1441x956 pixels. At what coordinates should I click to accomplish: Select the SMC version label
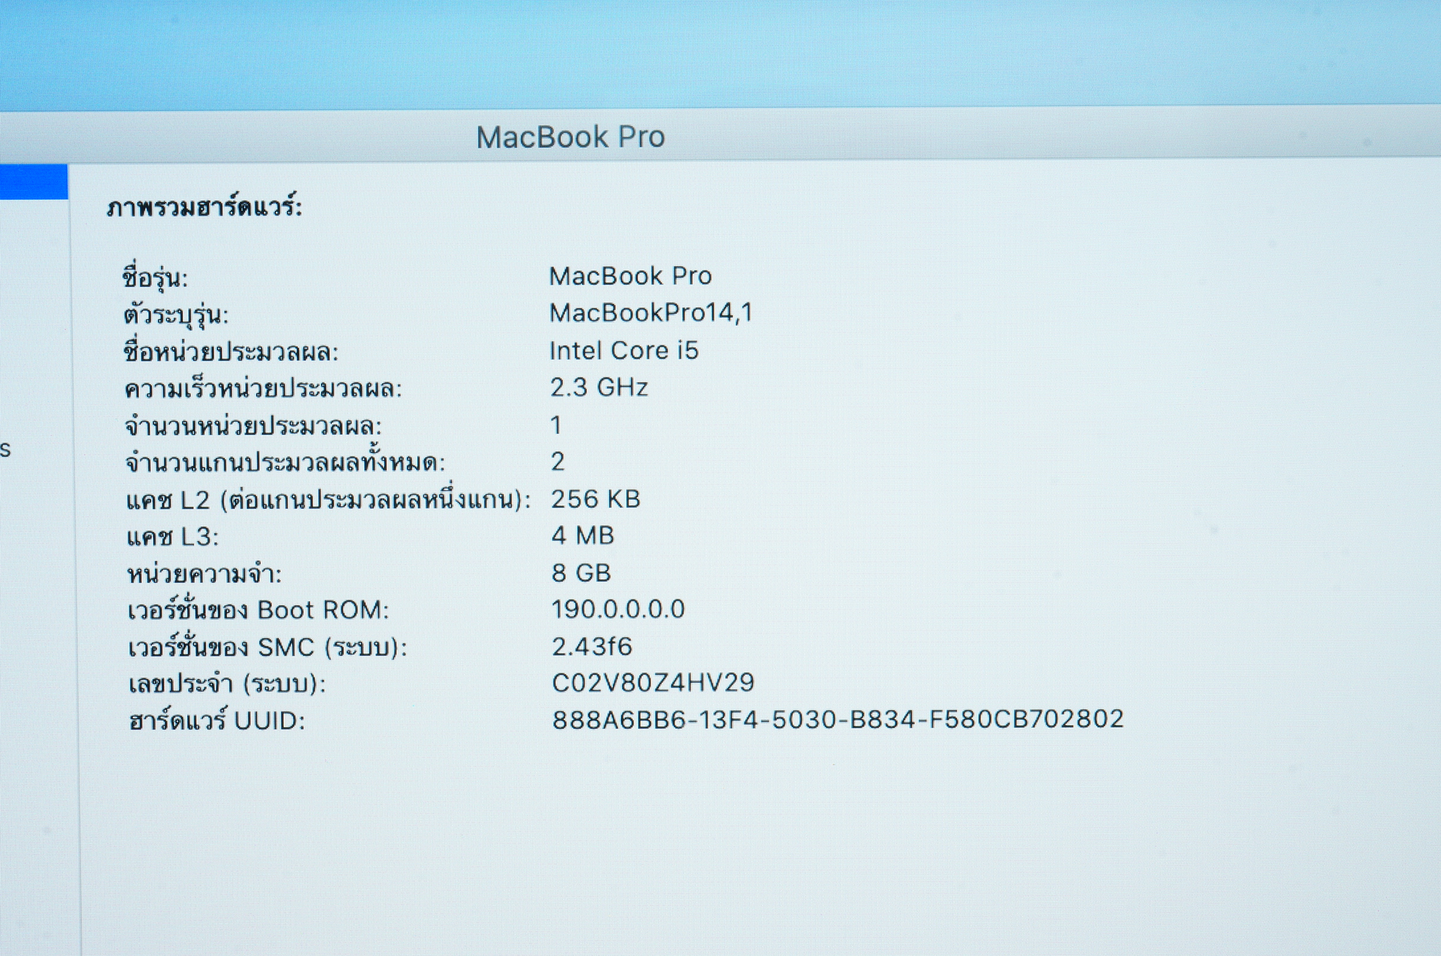pos(268,647)
